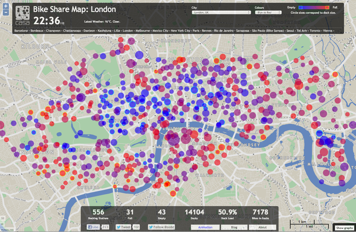Image resolution: width=356 pixels, height=232 pixels.
Task: Go to Daejeon in the city list
Action: pos(89,31)
